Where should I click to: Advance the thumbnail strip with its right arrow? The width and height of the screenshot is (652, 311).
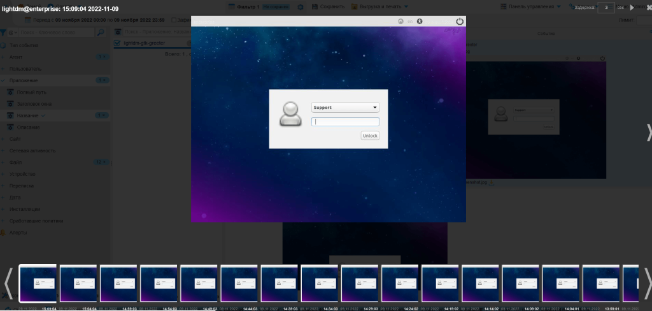click(x=648, y=283)
